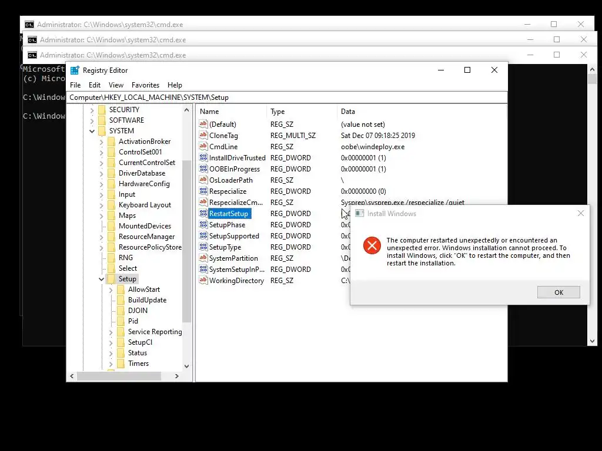
Task: Select the BuildUpdate key
Action: 147,300
